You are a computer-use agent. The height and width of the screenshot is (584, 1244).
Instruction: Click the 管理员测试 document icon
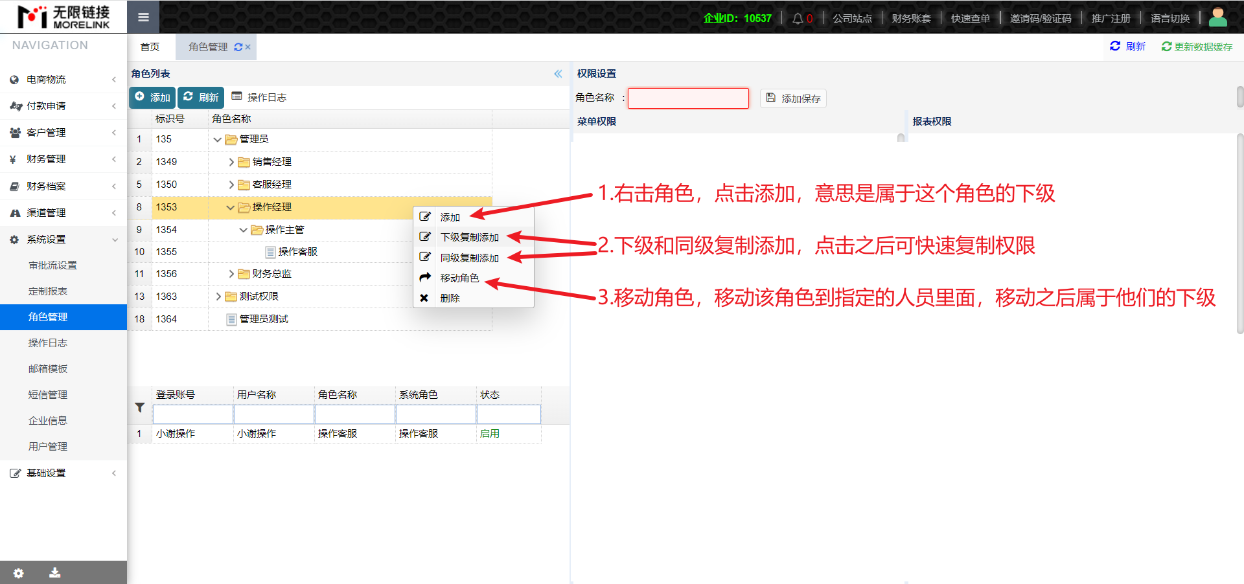tap(231, 319)
